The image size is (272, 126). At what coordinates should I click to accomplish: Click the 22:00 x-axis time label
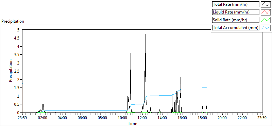(x=242, y=118)
